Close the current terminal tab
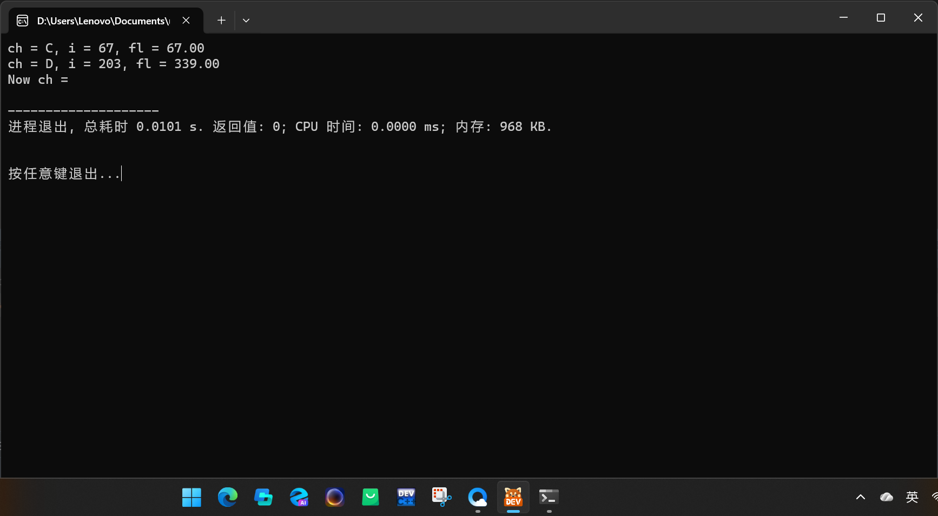 186,20
